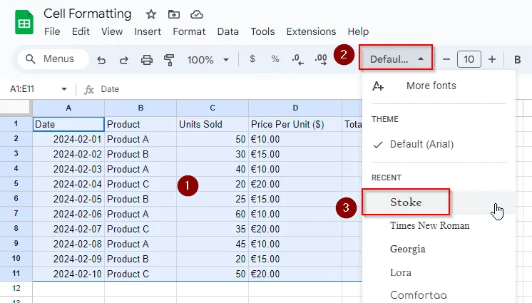Click the cell with date 2024-02-04
Viewport: 532px width, 303px height.
click(x=68, y=184)
